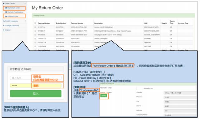Select Logout in the sidebar
Viewport: 200px width, 119px height.
[x=8, y=30]
